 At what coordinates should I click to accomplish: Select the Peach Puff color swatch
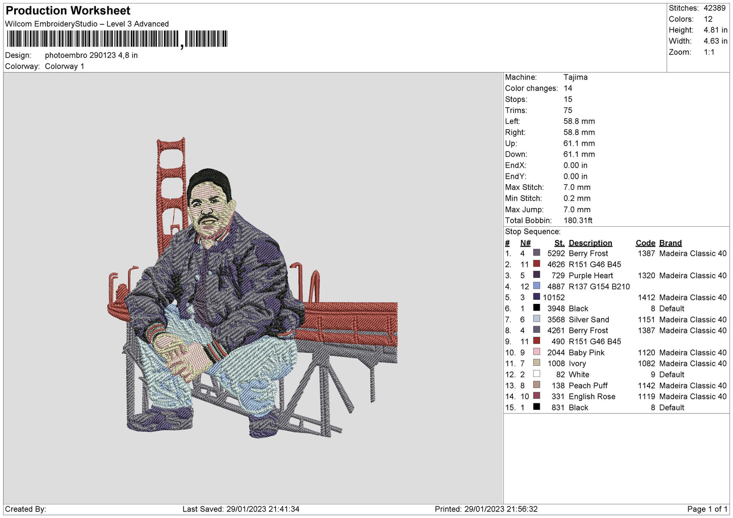point(536,385)
